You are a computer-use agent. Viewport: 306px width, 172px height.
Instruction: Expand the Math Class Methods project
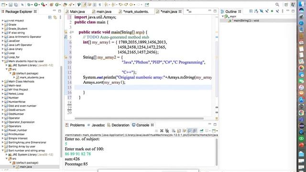pos(2,81)
